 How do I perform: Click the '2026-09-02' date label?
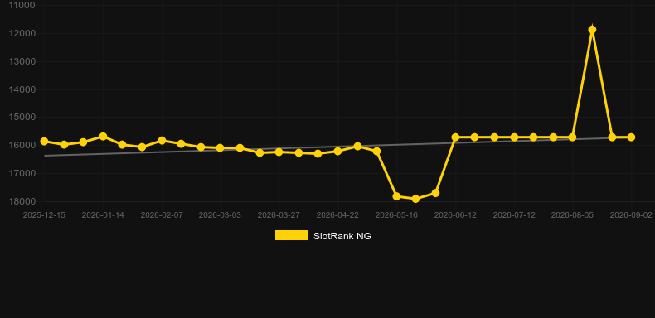pyautogui.click(x=631, y=215)
